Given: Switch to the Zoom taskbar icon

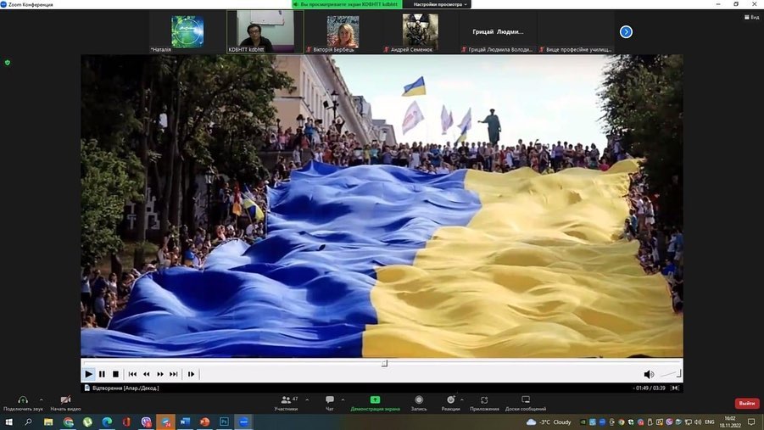Looking at the screenshot, I should (x=243, y=422).
